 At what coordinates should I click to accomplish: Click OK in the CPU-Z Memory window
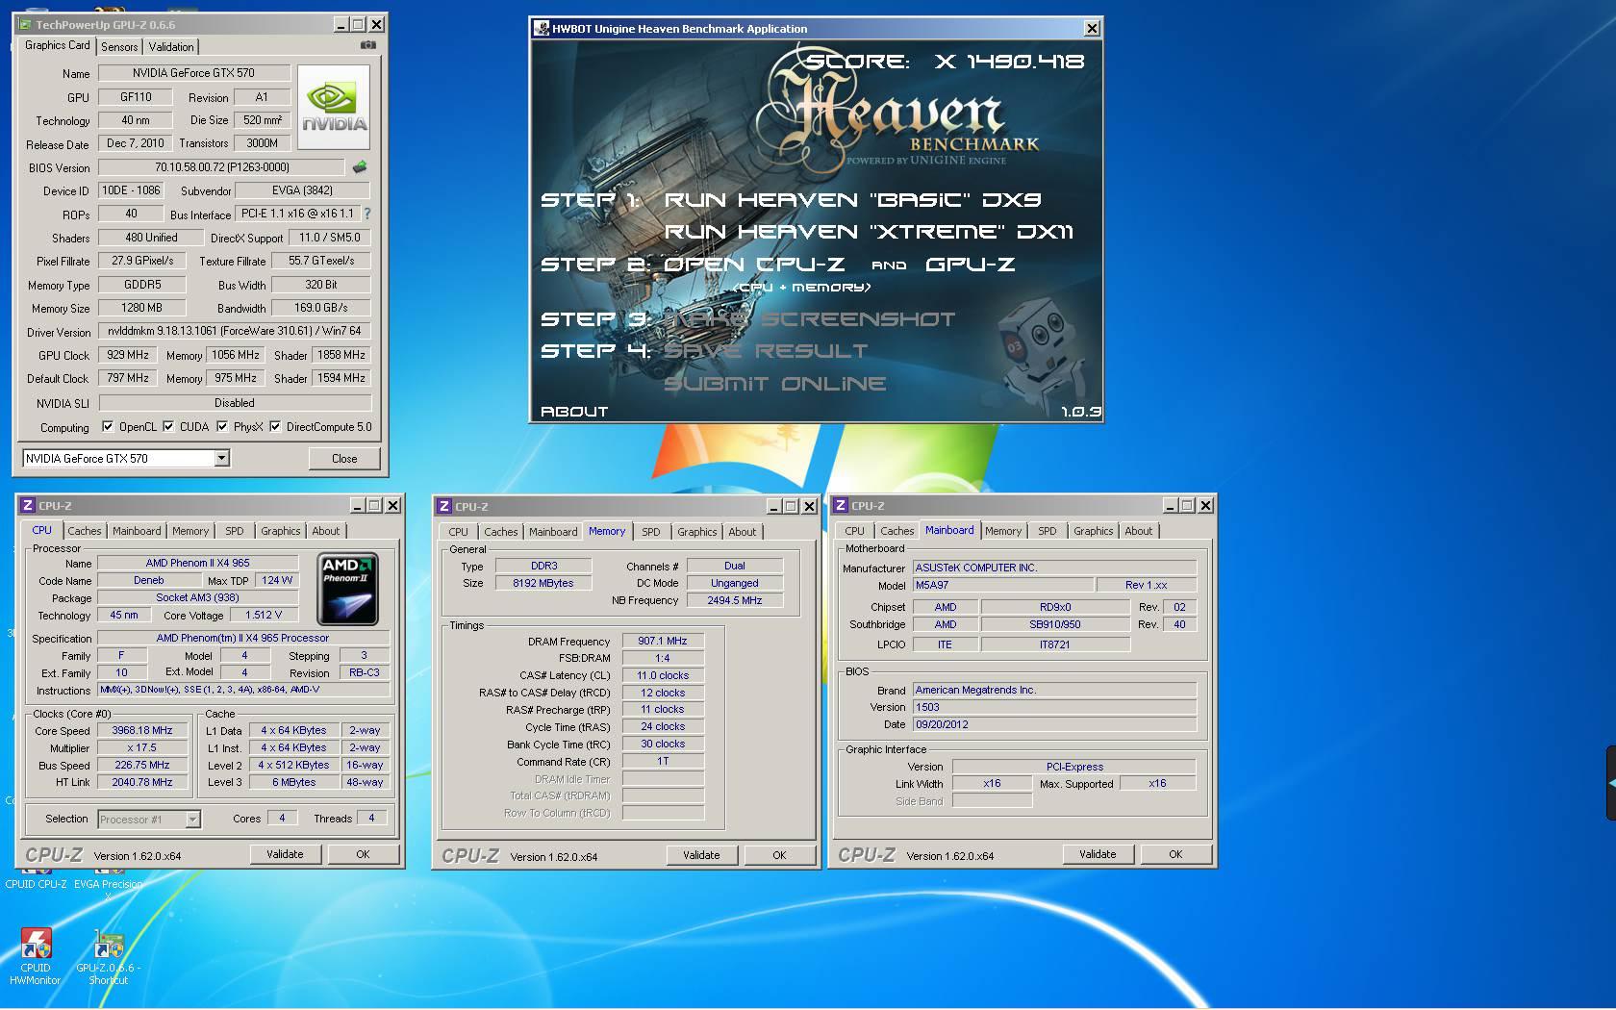tap(779, 855)
